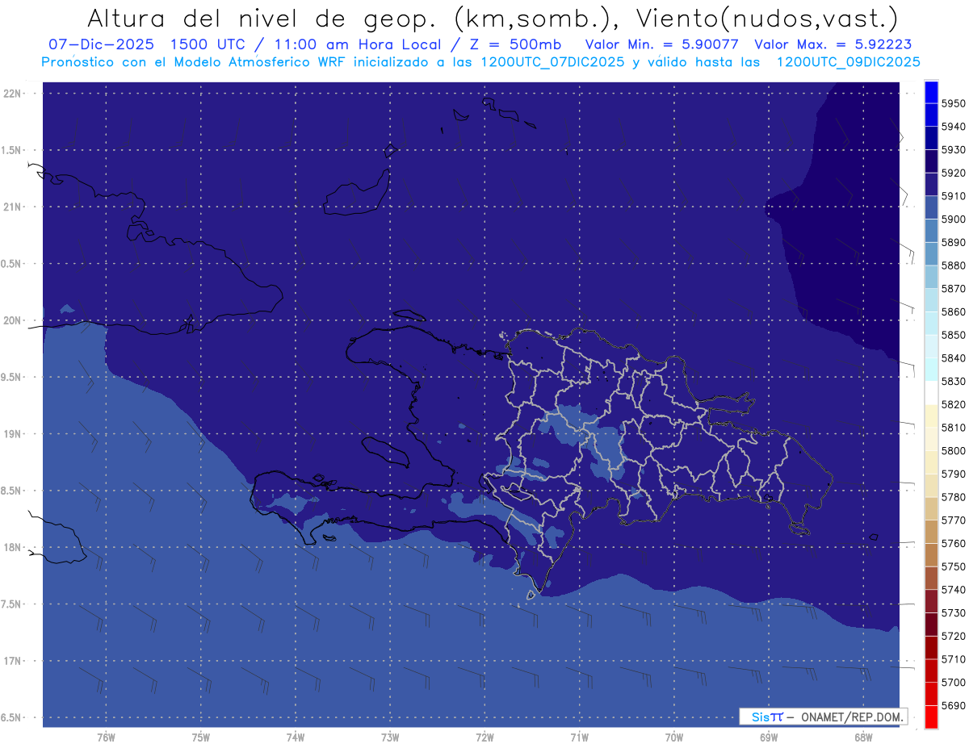Click the latitude axis label 8.5N
This screenshot has height=748, width=969.
coord(12,491)
